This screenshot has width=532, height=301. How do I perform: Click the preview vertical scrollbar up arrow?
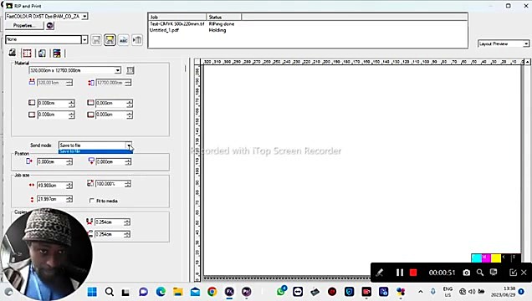coord(527,62)
